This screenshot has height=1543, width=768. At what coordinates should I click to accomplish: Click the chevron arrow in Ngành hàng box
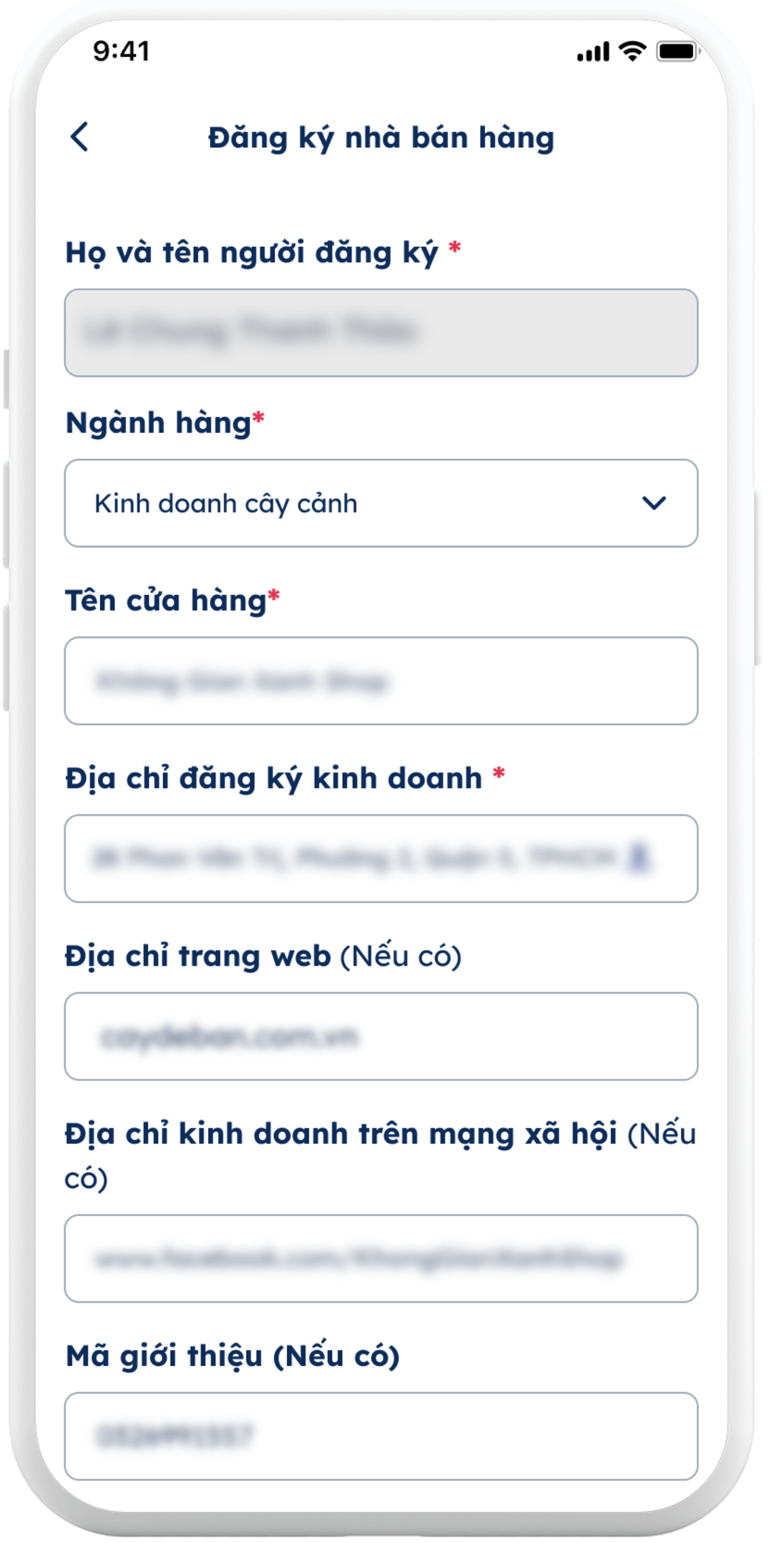(654, 503)
